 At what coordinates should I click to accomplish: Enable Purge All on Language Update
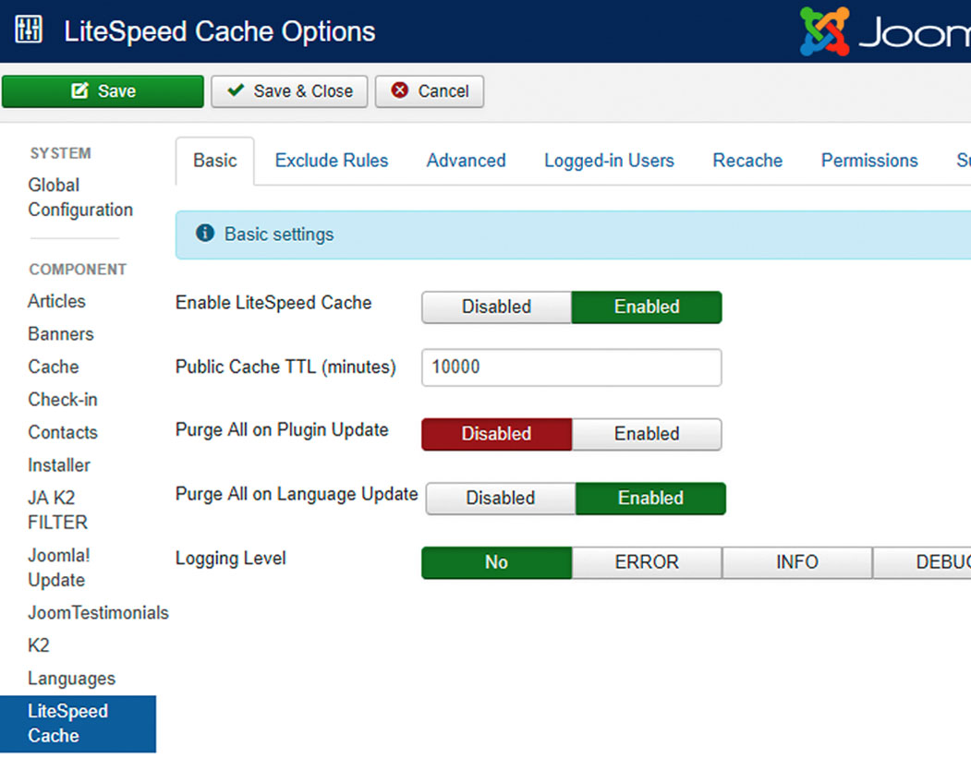click(650, 499)
